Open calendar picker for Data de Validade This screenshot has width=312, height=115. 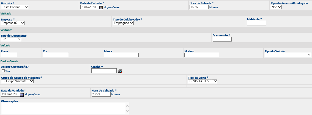point(22,95)
